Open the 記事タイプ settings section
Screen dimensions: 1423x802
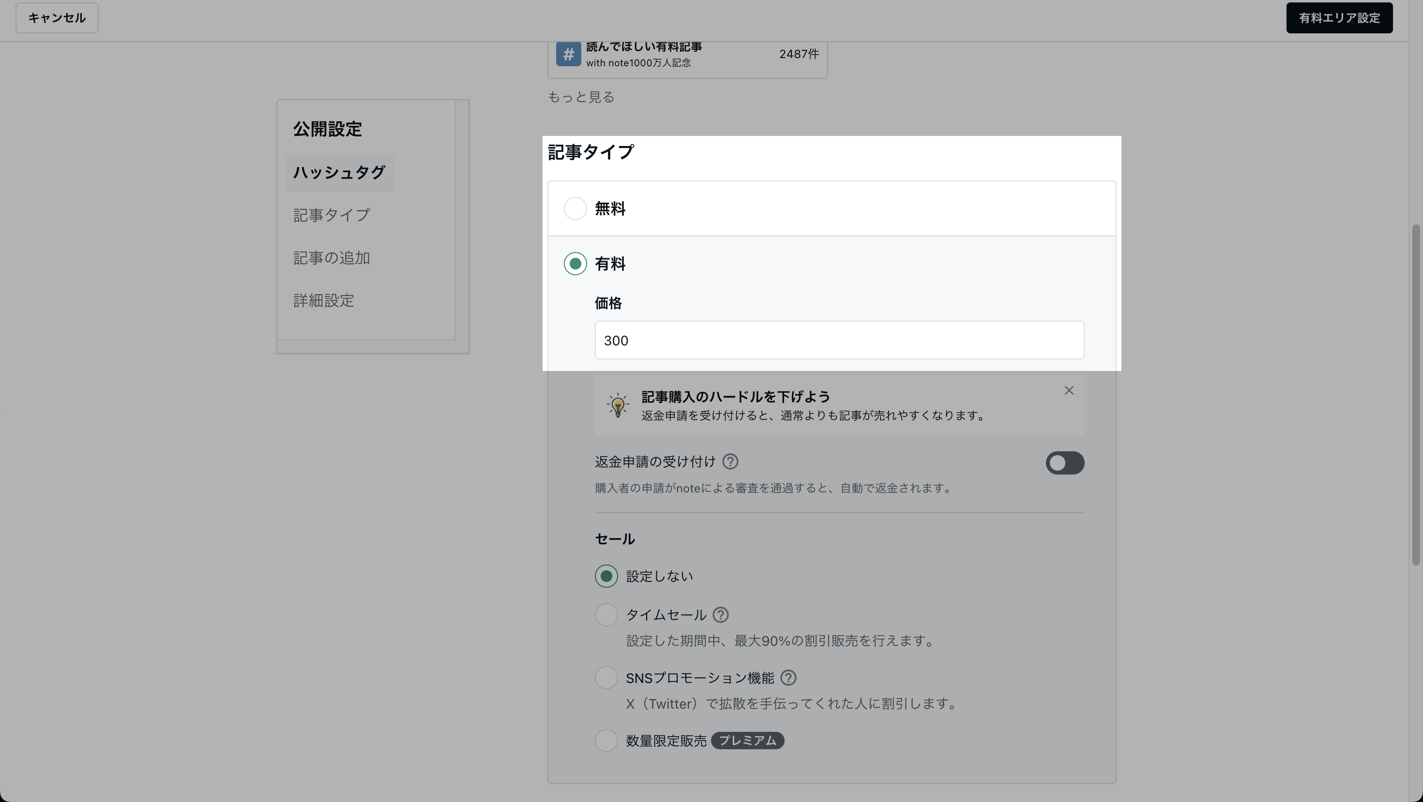(x=331, y=215)
